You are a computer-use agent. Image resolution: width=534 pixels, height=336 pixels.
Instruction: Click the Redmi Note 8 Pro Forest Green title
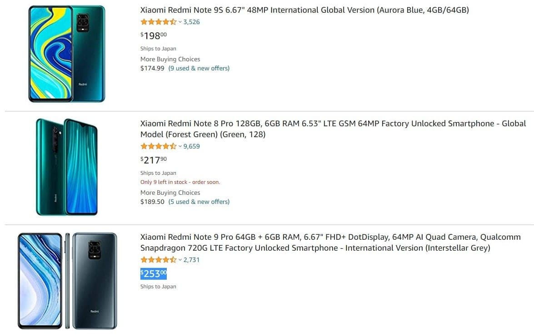[333, 129]
